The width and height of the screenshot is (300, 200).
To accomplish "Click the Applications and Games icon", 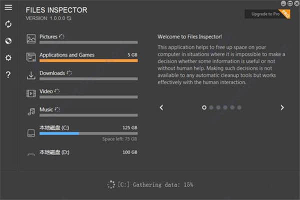I will pyautogui.click(x=31, y=56).
